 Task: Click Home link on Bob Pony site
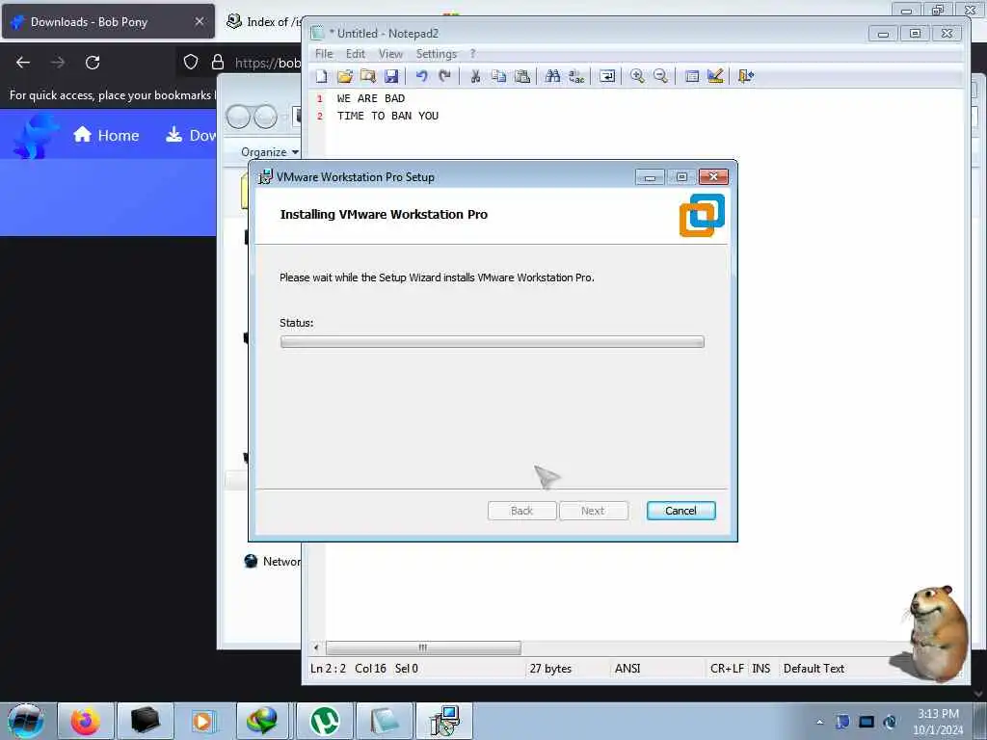tap(106, 135)
